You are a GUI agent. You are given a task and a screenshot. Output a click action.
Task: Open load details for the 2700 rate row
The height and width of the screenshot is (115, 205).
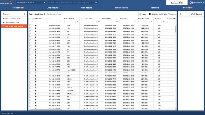pos(36,25)
